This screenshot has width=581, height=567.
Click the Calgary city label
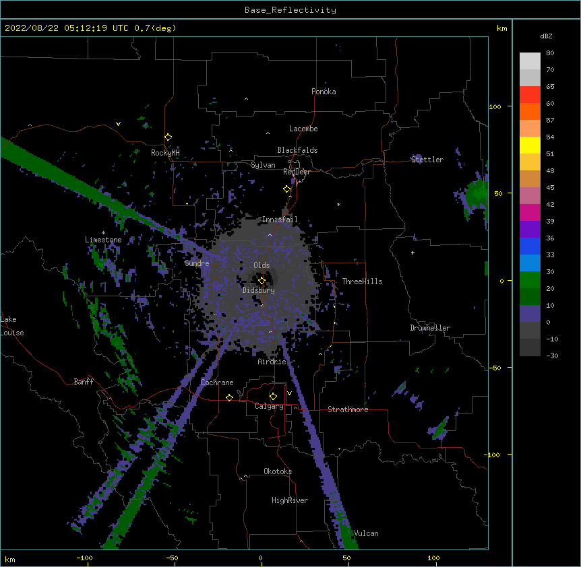tap(269, 406)
